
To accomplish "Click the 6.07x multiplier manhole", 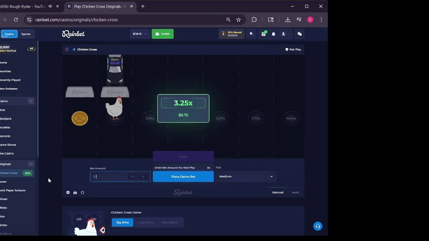I will (221, 118).
